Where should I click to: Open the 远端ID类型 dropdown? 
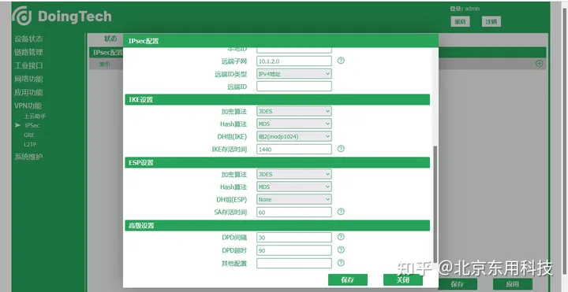(293, 74)
